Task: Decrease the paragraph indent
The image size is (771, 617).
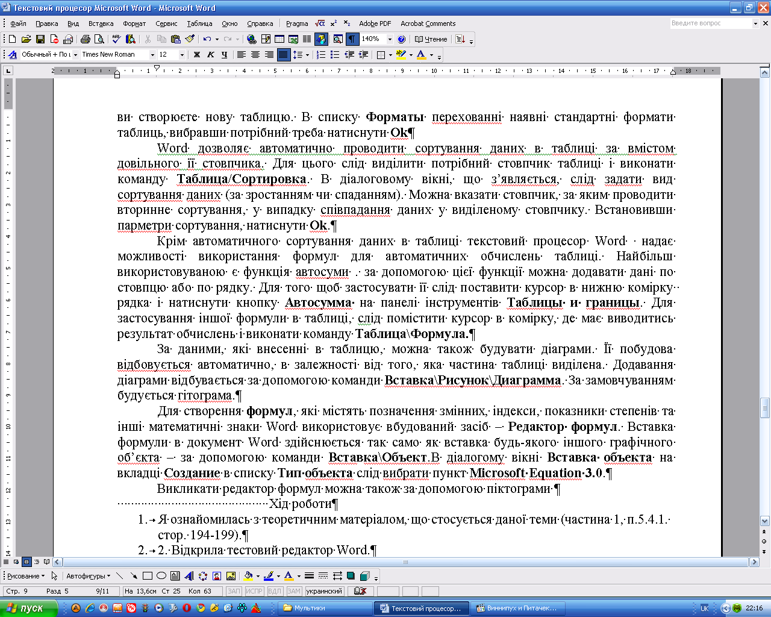Action: tap(349, 55)
